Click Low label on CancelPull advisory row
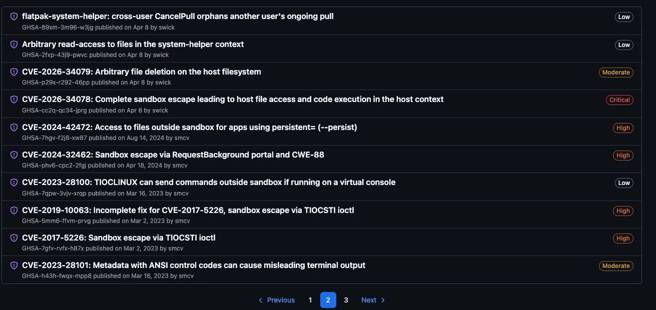The width and height of the screenshot is (656, 310). point(624,17)
